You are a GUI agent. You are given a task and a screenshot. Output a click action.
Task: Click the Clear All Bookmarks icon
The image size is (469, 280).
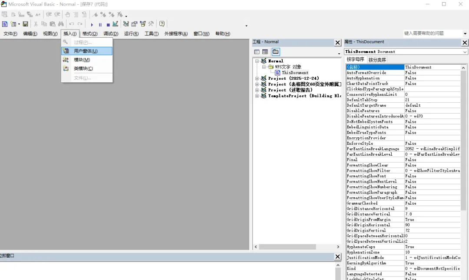[x=120, y=14]
